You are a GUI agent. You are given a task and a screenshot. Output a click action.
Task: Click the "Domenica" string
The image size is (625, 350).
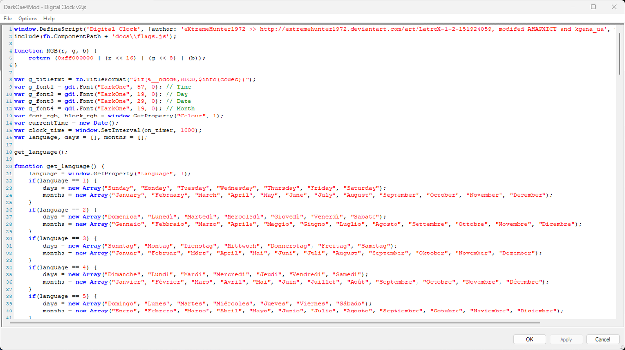point(123,217)
